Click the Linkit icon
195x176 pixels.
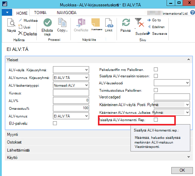[x=109, y=23]
